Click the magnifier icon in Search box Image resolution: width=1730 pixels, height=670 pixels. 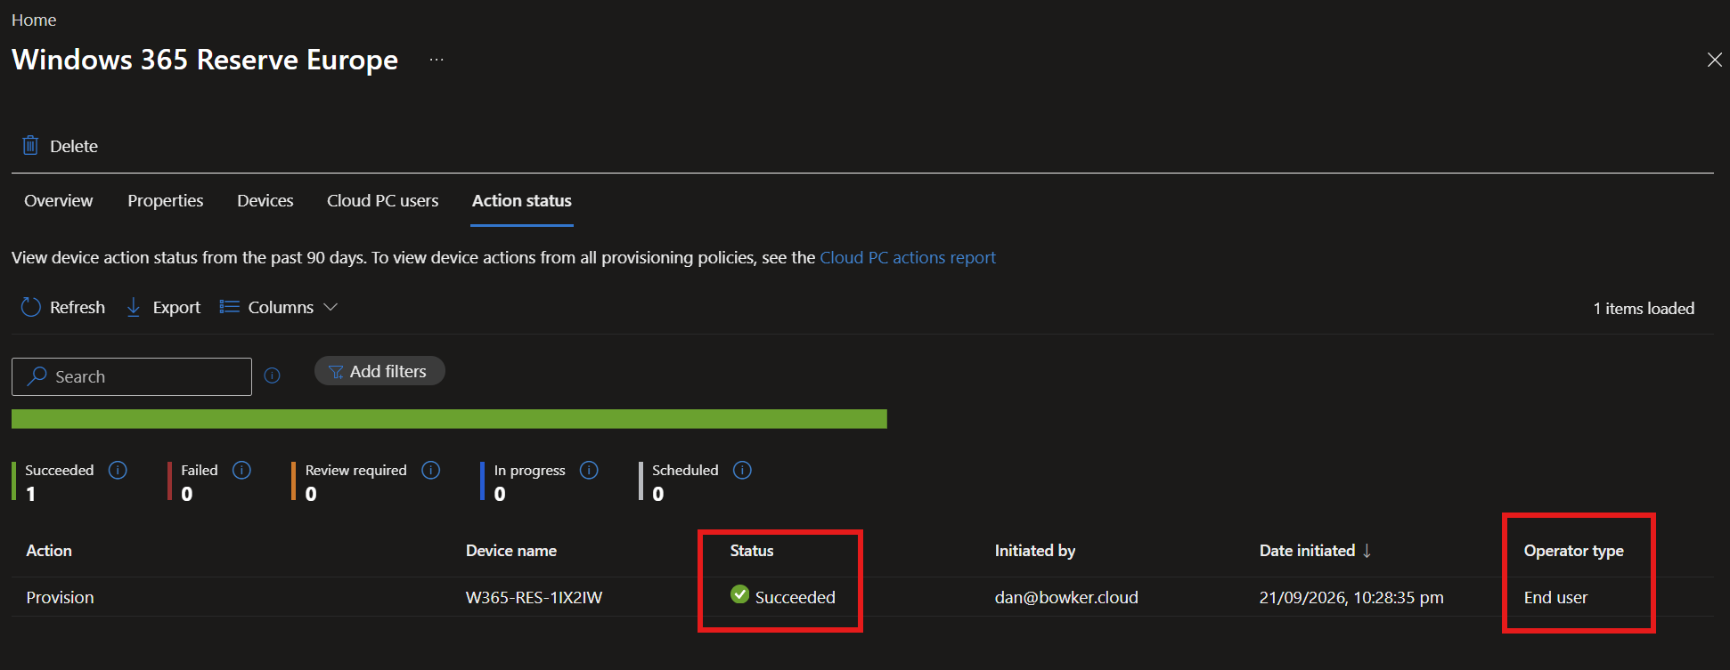[x=37, y=375]
